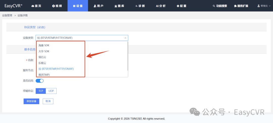273x123 pixels.
Task: Open the 诊断 diagnostics section
Action: 140,6
